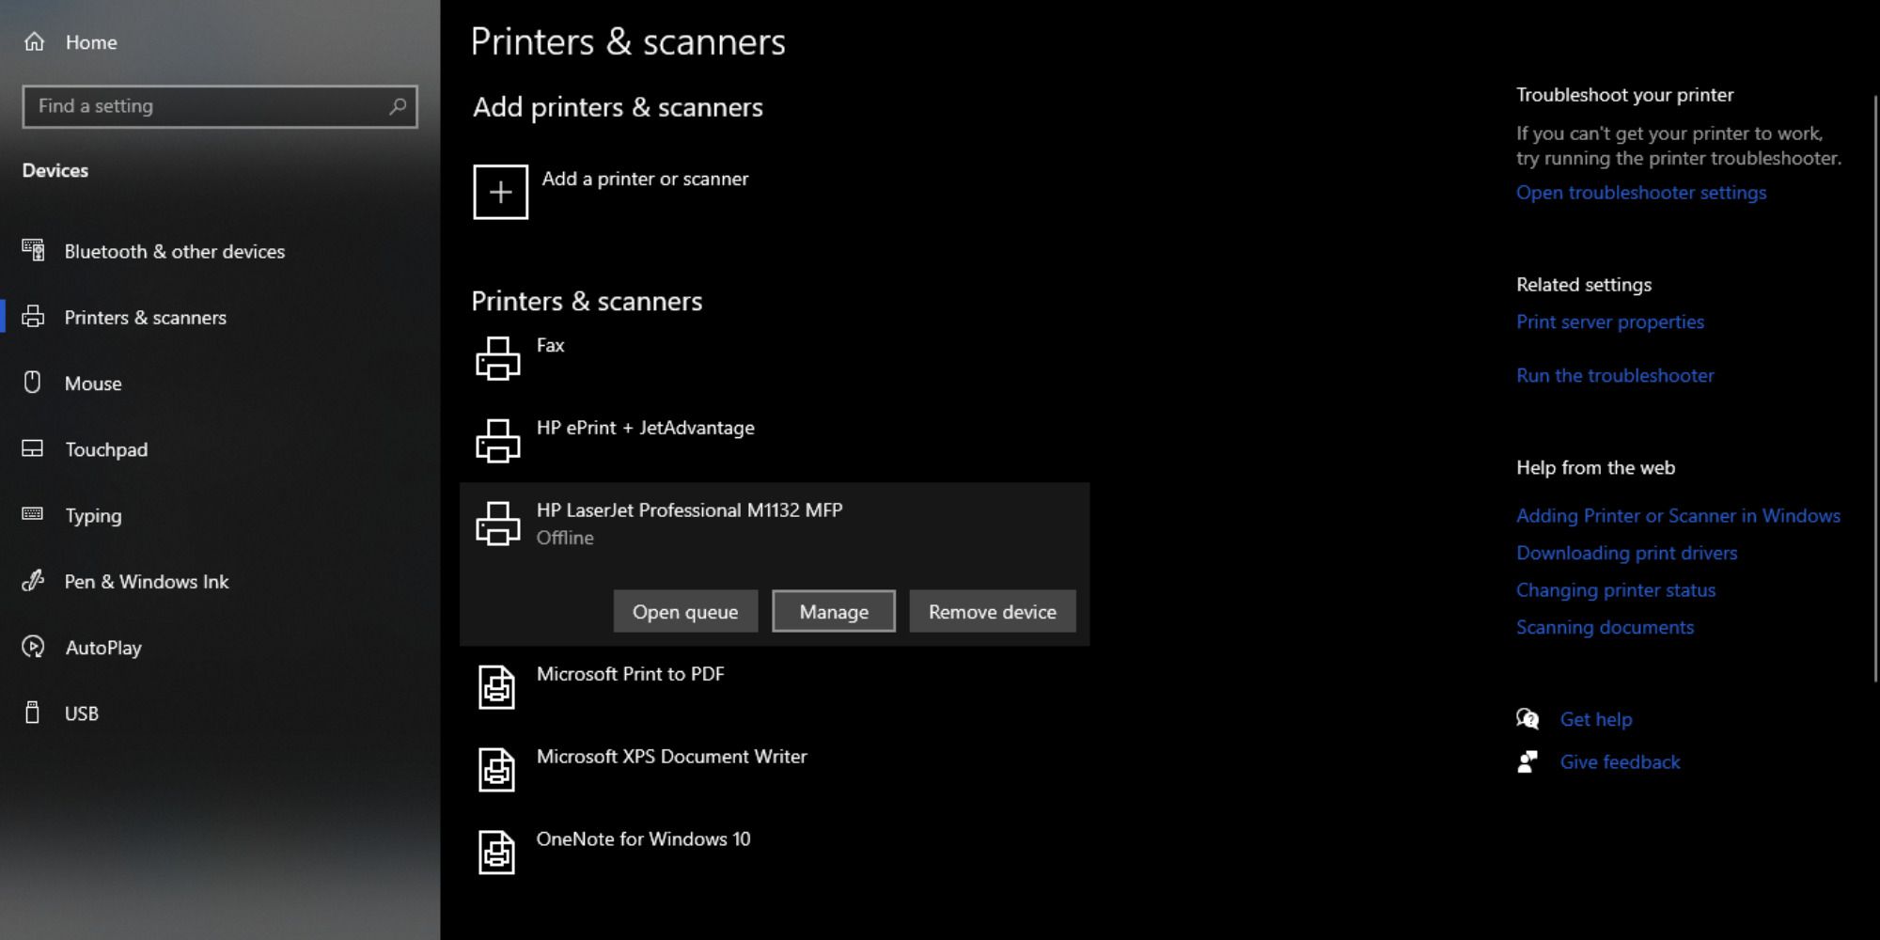Viewport: 1880px width, 940px height.
Task: Select OneNote for Windows 10 name
Action: pos(643,838)
